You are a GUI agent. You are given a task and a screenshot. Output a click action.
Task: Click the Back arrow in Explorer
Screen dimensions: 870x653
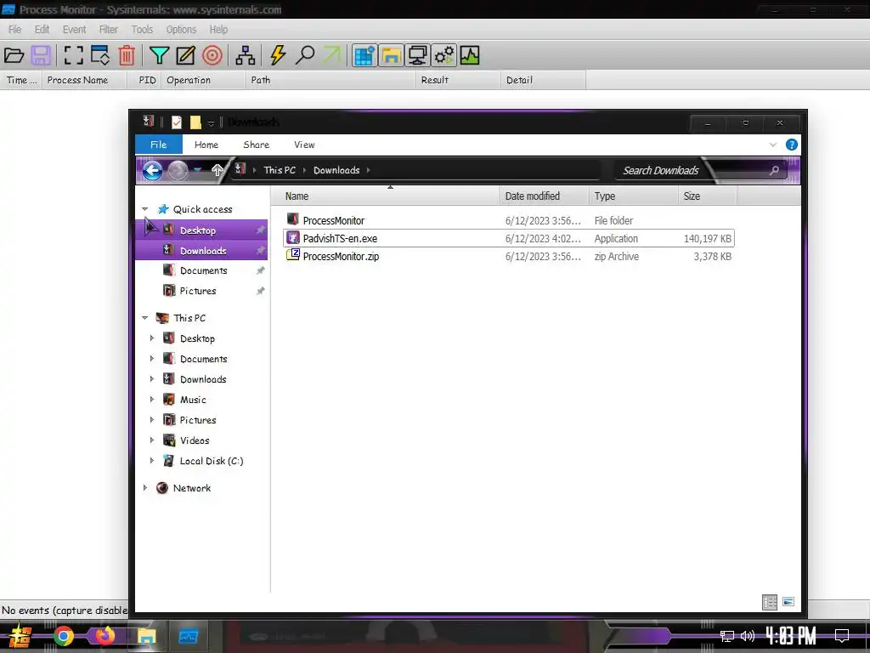pos(153,170)
